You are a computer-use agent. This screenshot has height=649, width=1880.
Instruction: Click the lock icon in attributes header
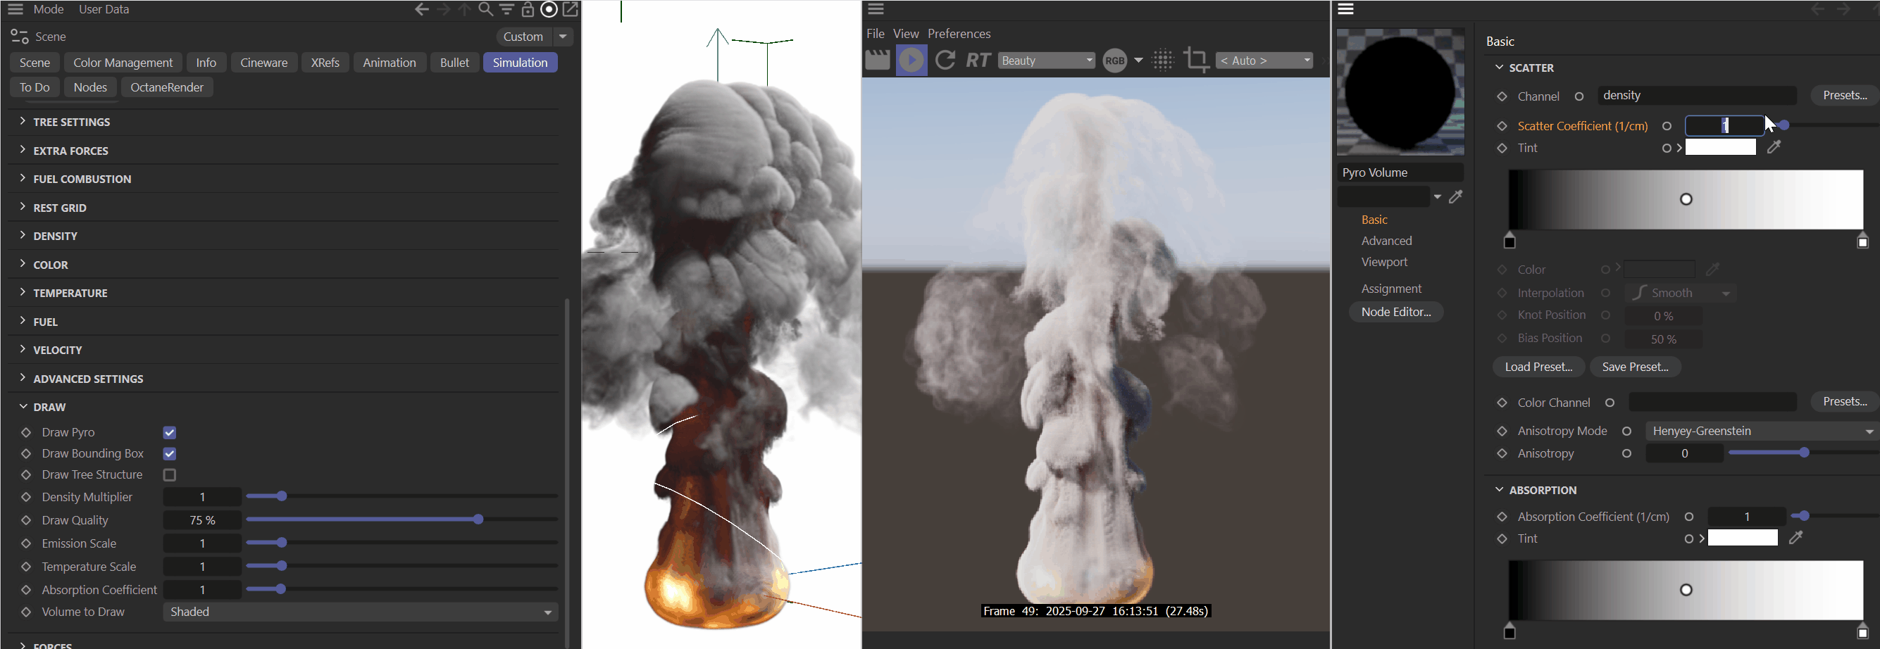(x=528, y=9)
